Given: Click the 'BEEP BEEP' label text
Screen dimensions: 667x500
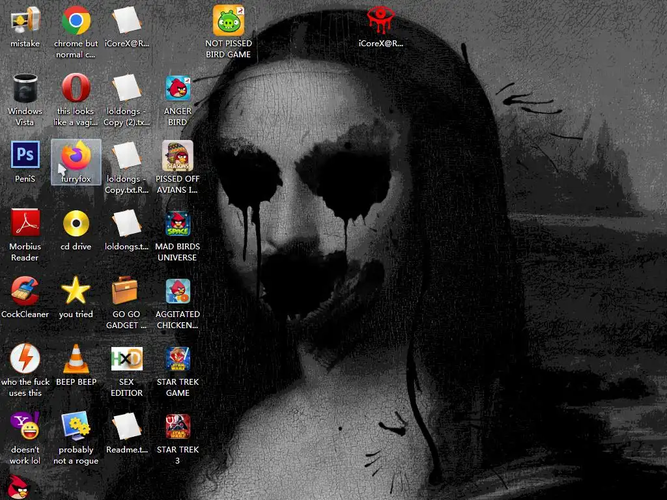Looking at the screenshot, I should point(76,382).
